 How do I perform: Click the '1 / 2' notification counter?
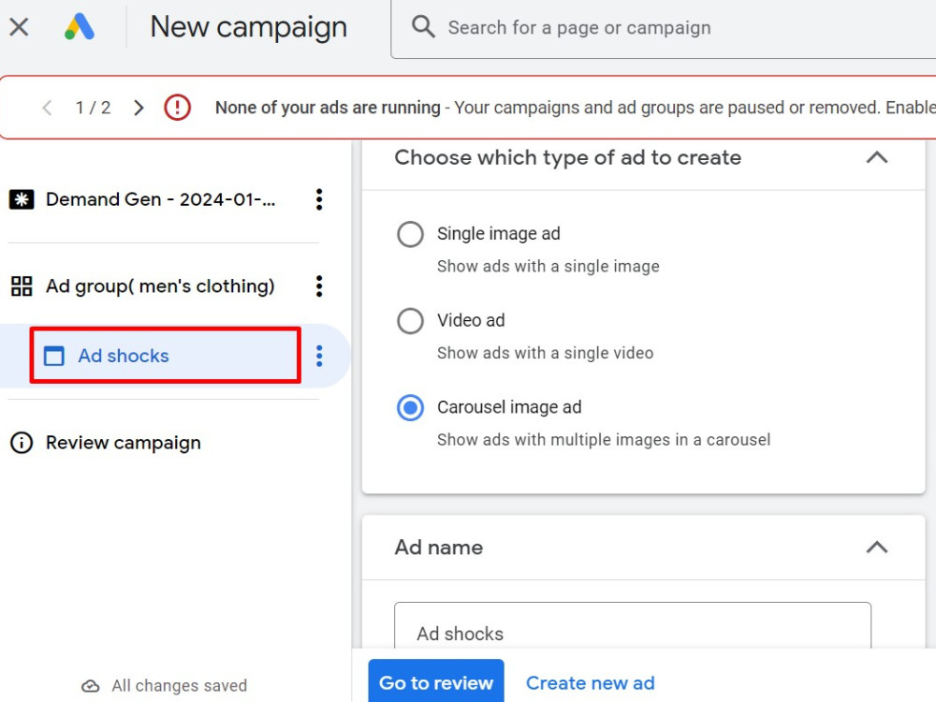click(x=93, y=108)
